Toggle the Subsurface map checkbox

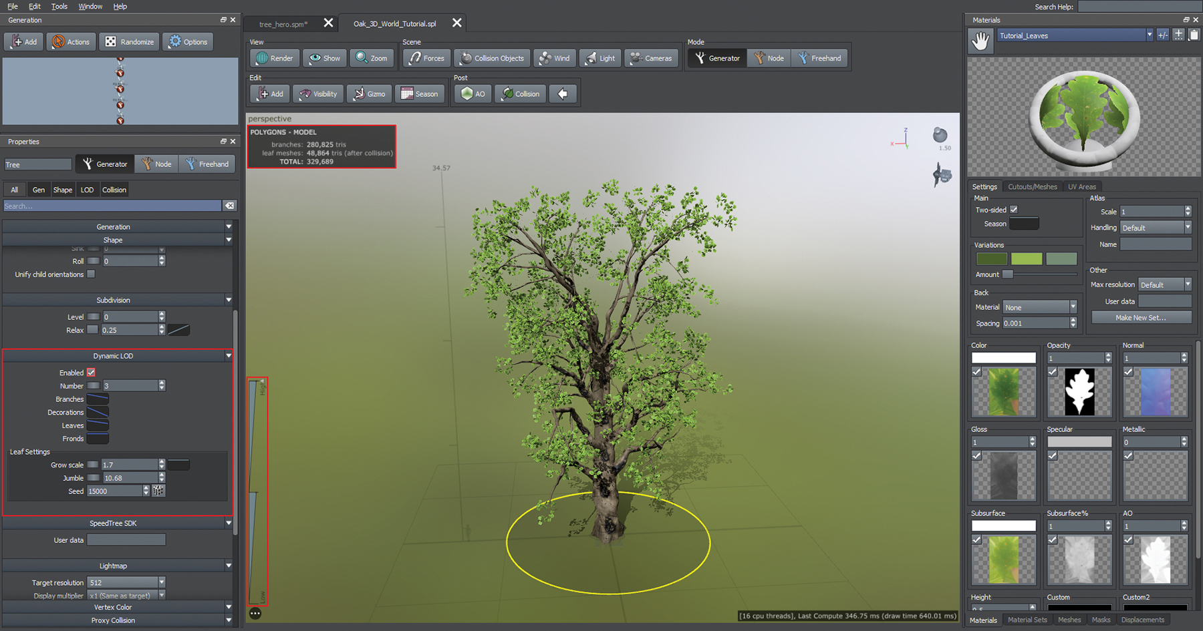976,540
